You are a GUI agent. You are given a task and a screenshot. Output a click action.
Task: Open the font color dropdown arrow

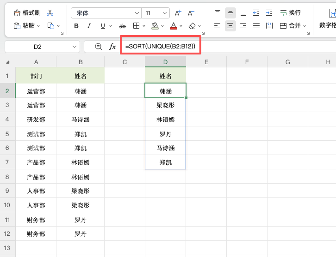pos(181,26)
